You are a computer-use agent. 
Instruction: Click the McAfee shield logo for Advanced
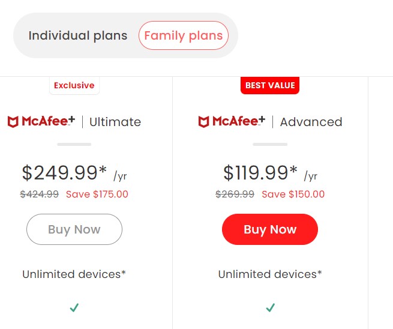coord(205,122)
